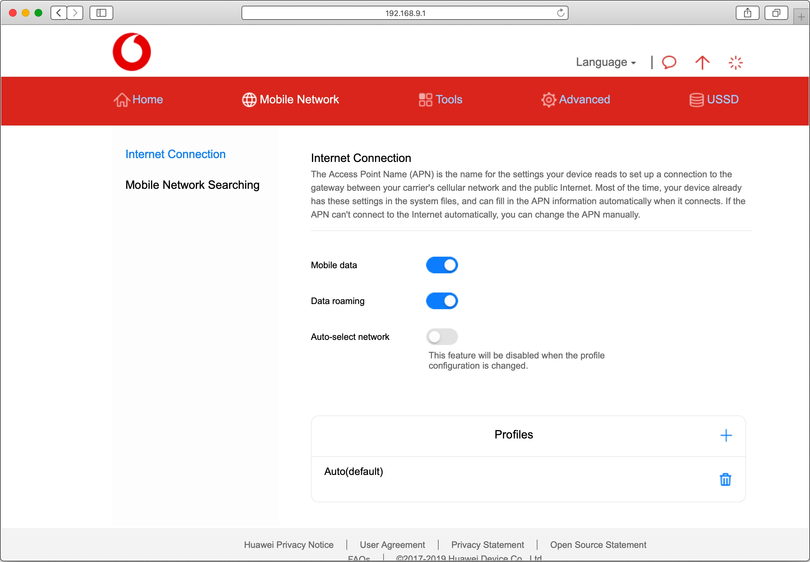The height and width of the screenshot is (562, 810).
Task: Click the Safari share icon
Action: (x=747, y=13)
